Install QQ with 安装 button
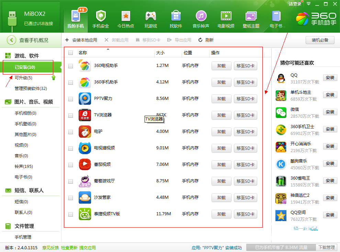Image resolution: width=340 pixels, height=252 pixels. tap(330, 78)
